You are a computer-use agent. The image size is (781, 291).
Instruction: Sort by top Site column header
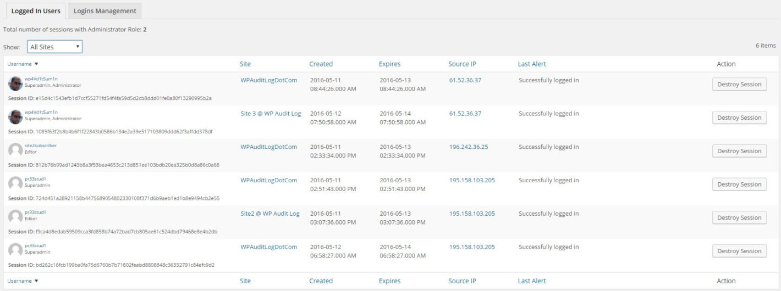coord(245,64)
